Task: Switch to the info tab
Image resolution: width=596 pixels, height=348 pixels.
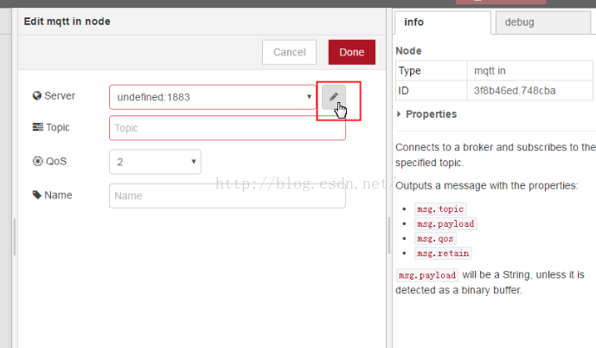Action: point(441,22)
